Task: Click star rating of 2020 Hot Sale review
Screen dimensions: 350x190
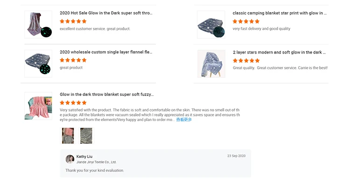Action: [73, 21]
